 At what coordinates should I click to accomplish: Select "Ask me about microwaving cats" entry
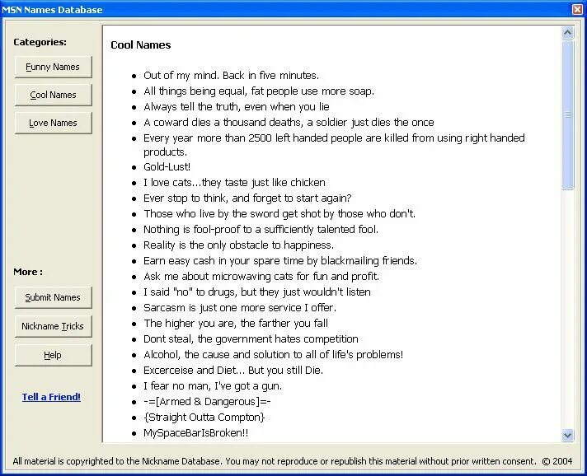[261, 277]
